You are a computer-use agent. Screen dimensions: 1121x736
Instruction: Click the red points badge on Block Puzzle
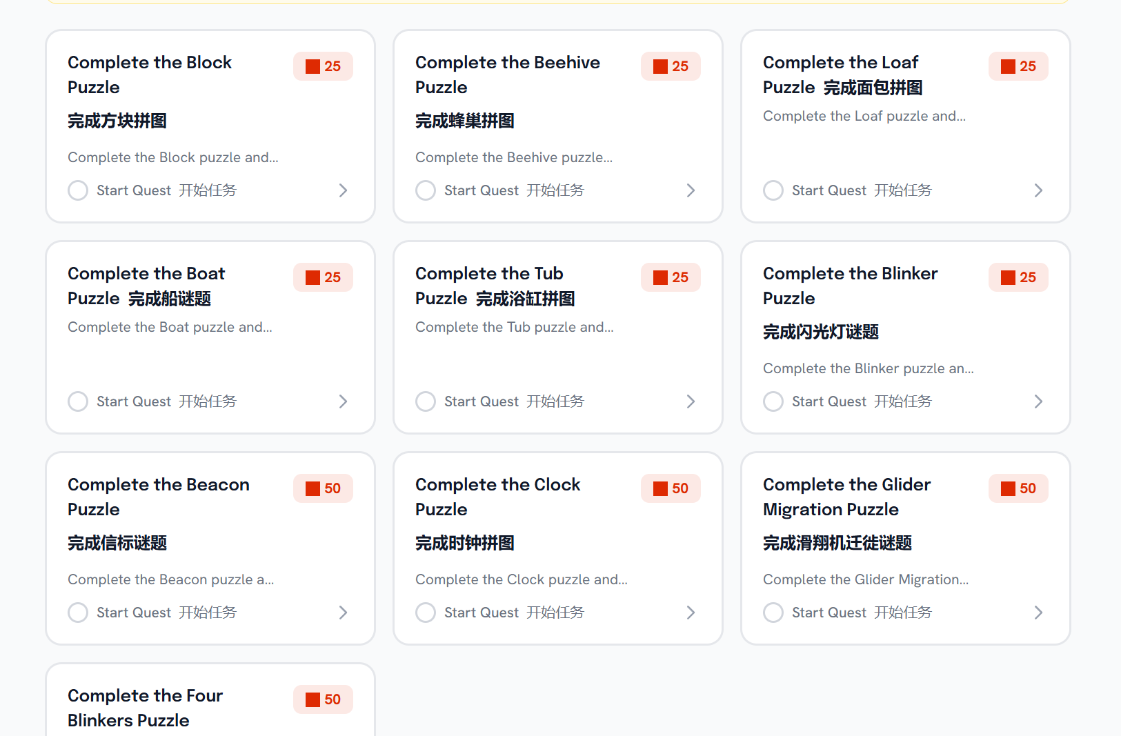click(x=323, y=66)
